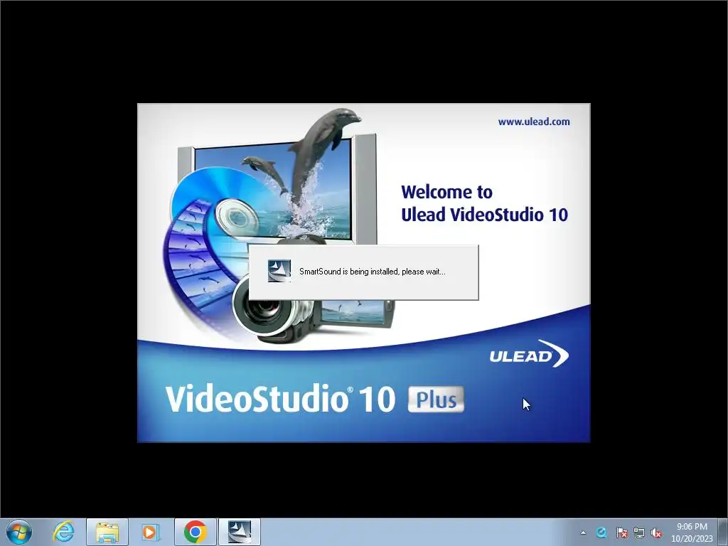
Task: Show hidden system tray icons
Action: click(583, 532)
